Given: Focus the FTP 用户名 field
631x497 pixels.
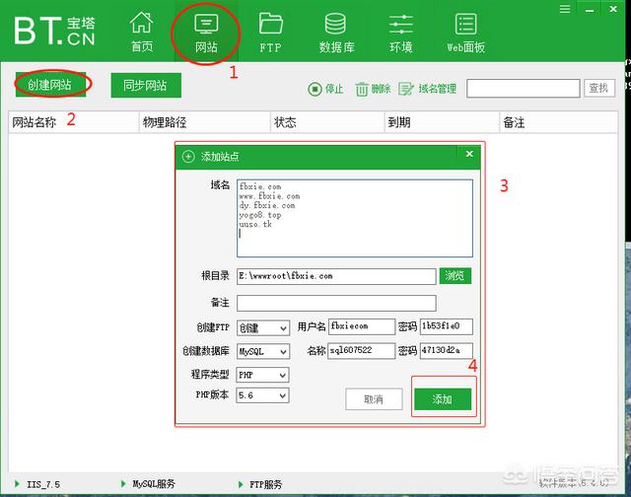Looking at the screenshot, I should point(362,326).
